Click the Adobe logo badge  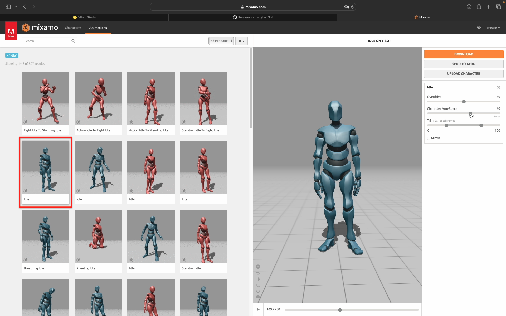point(11,31)
